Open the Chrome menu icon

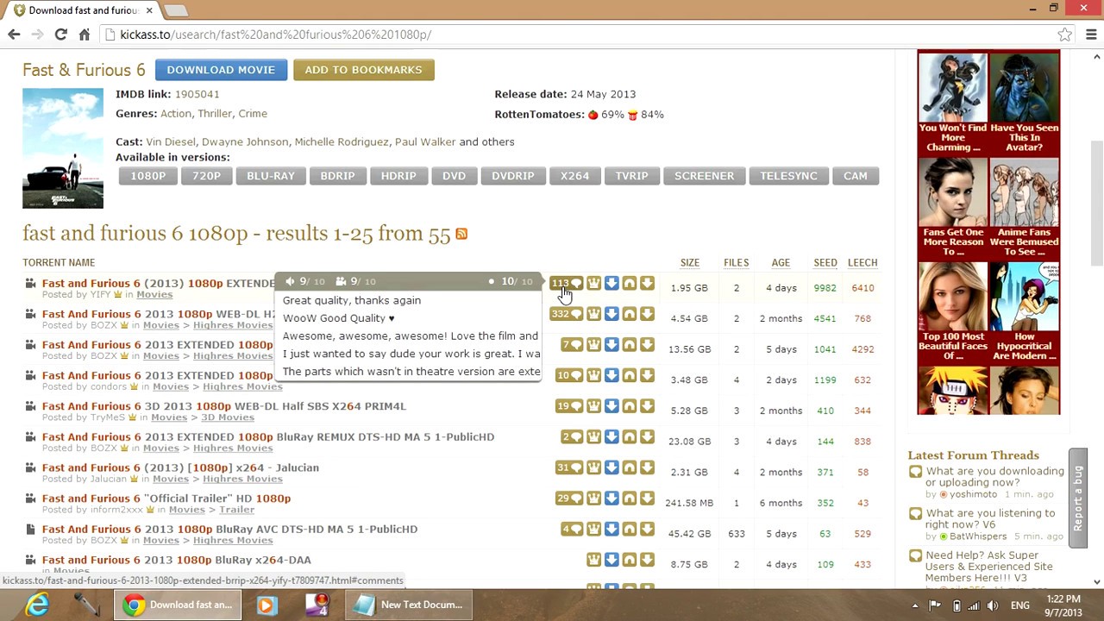pyautogui.click(x=1091, y=34)
